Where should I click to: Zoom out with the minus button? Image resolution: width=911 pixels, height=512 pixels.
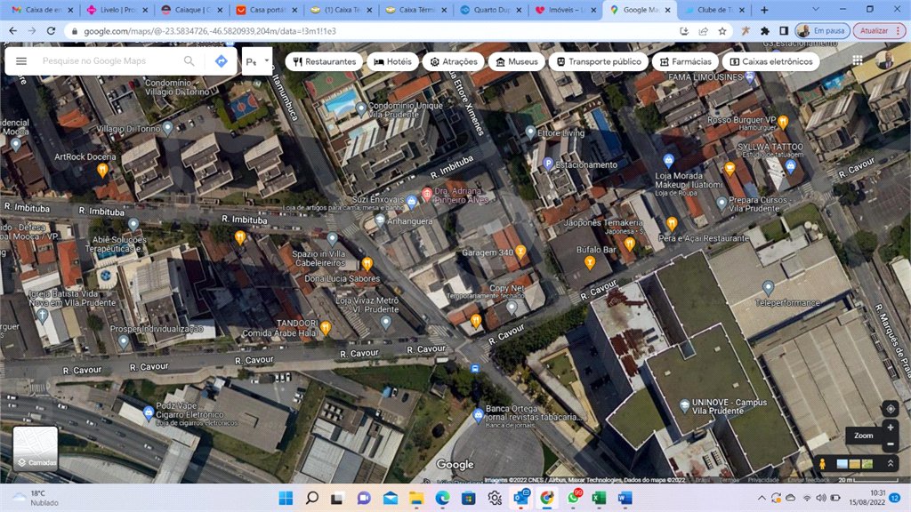890,444
